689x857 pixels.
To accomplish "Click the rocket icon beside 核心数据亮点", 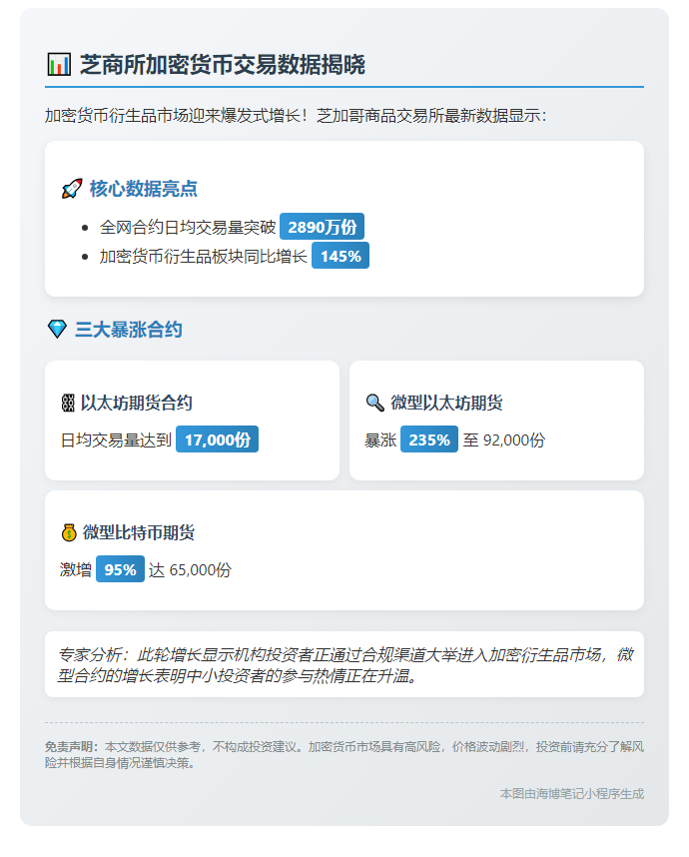I will click(72, 189).
